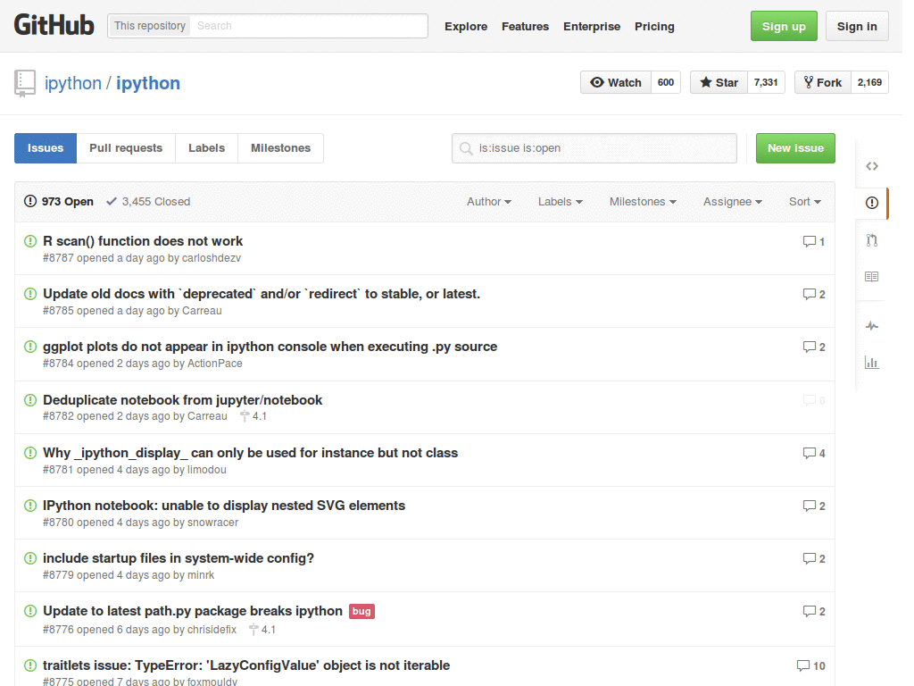Open comments on Update old docs issue
Screen dimensions: 914x686
814,294
